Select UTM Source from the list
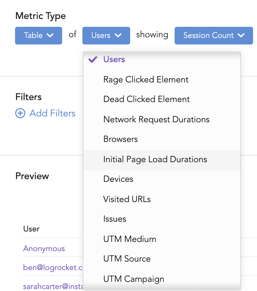 point(127,259)
